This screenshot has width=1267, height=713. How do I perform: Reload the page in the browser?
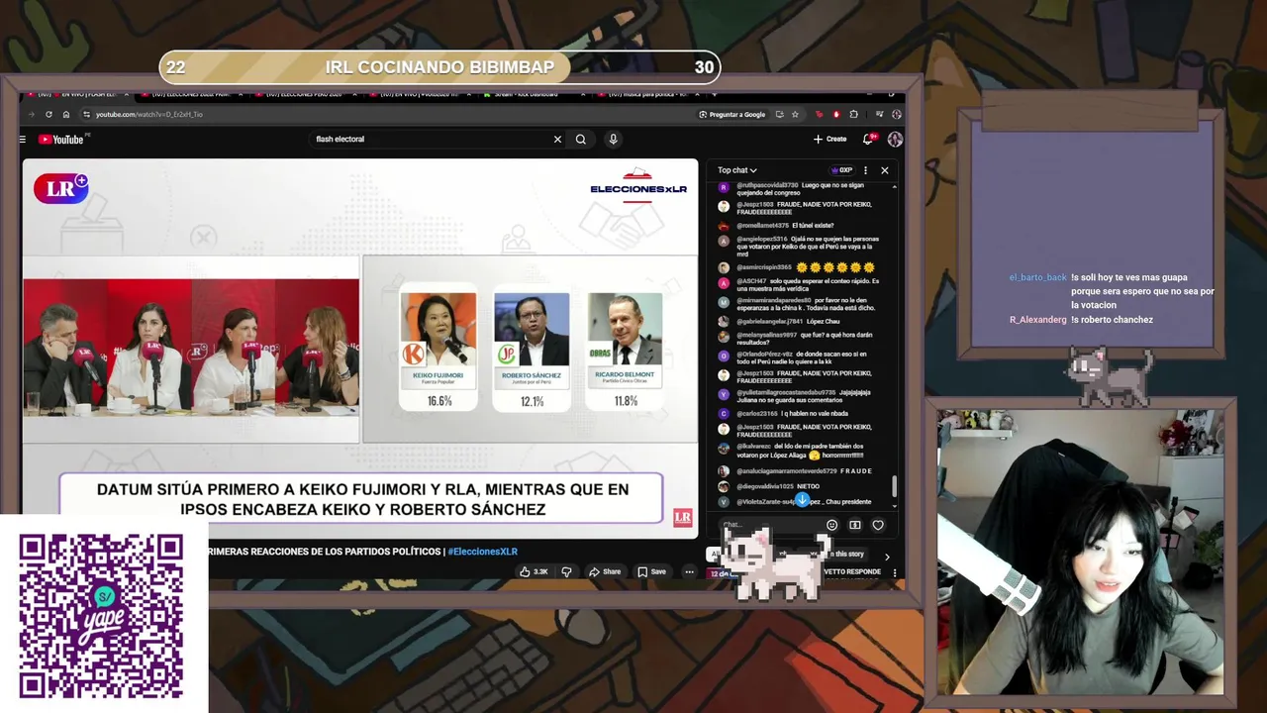tap(49, 115)
